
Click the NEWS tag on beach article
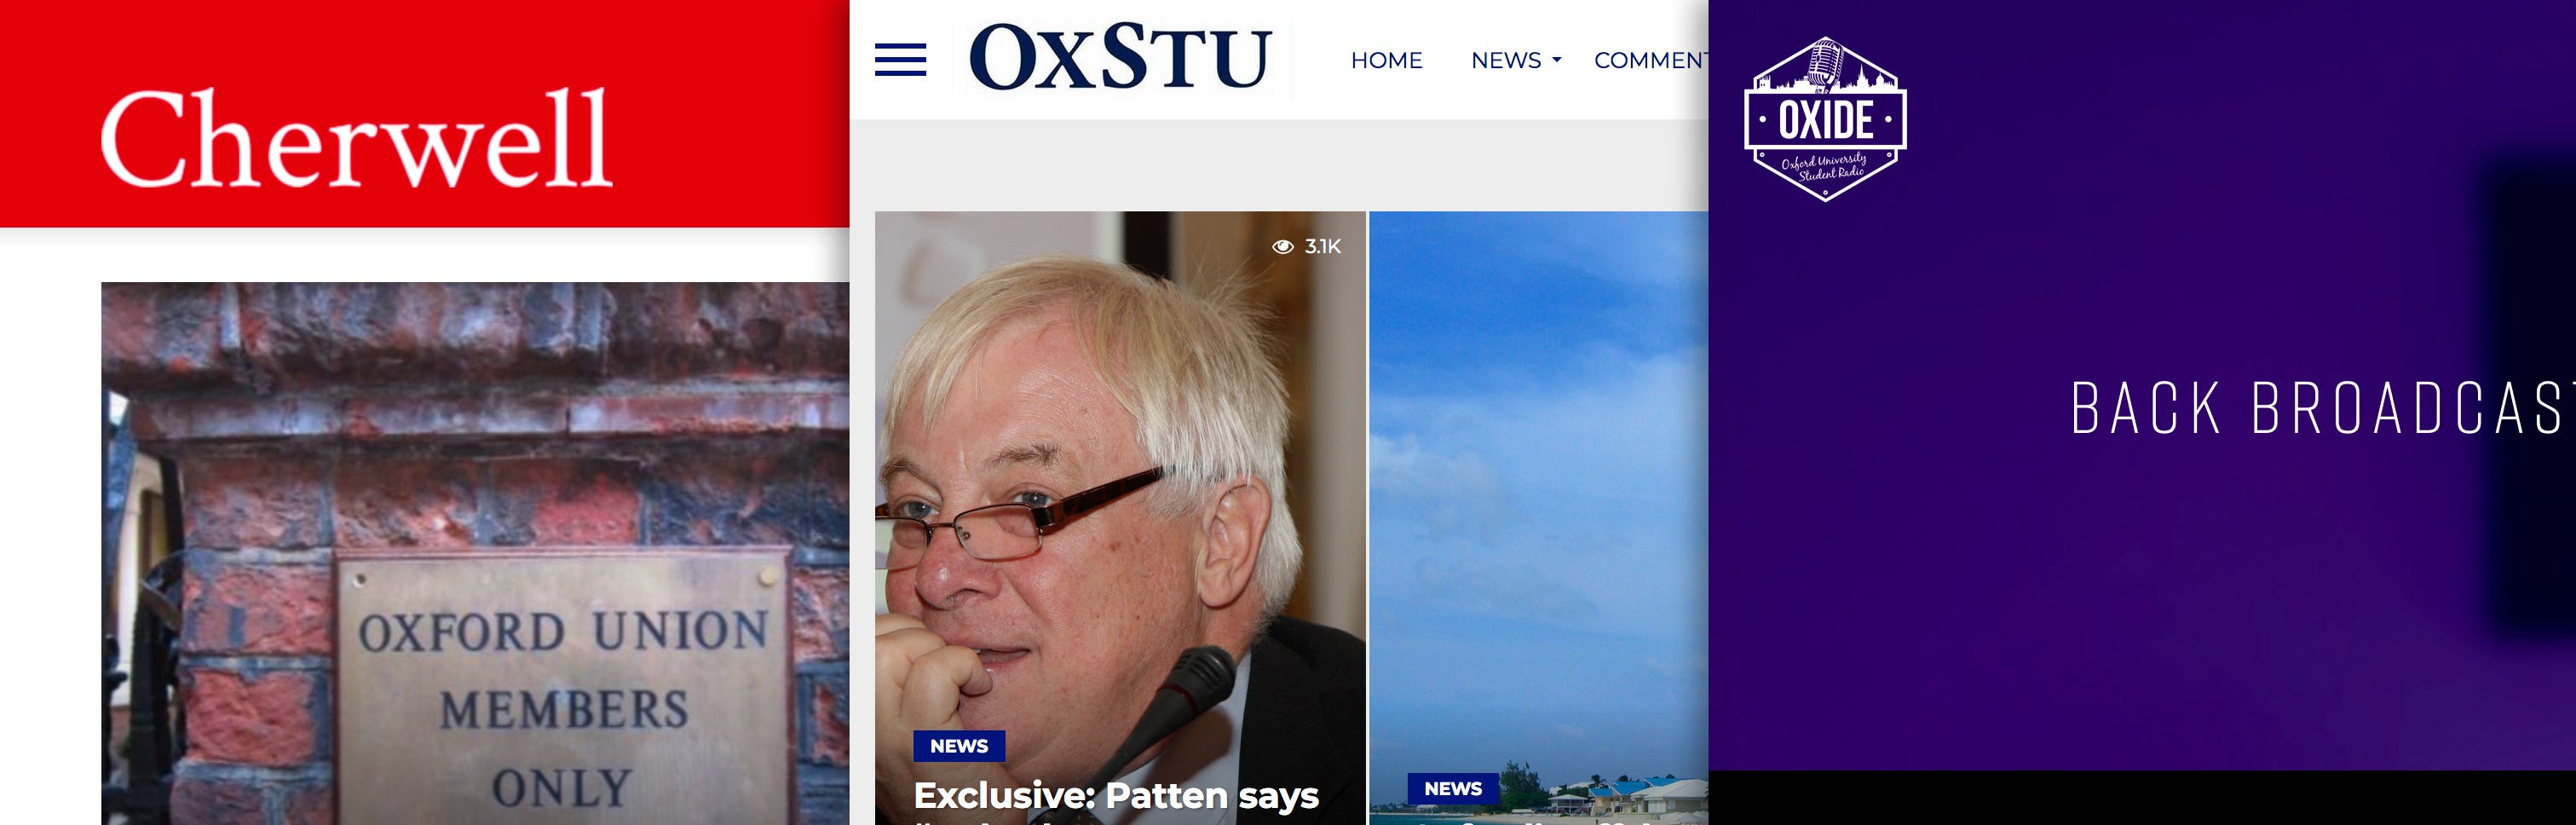1453,788
